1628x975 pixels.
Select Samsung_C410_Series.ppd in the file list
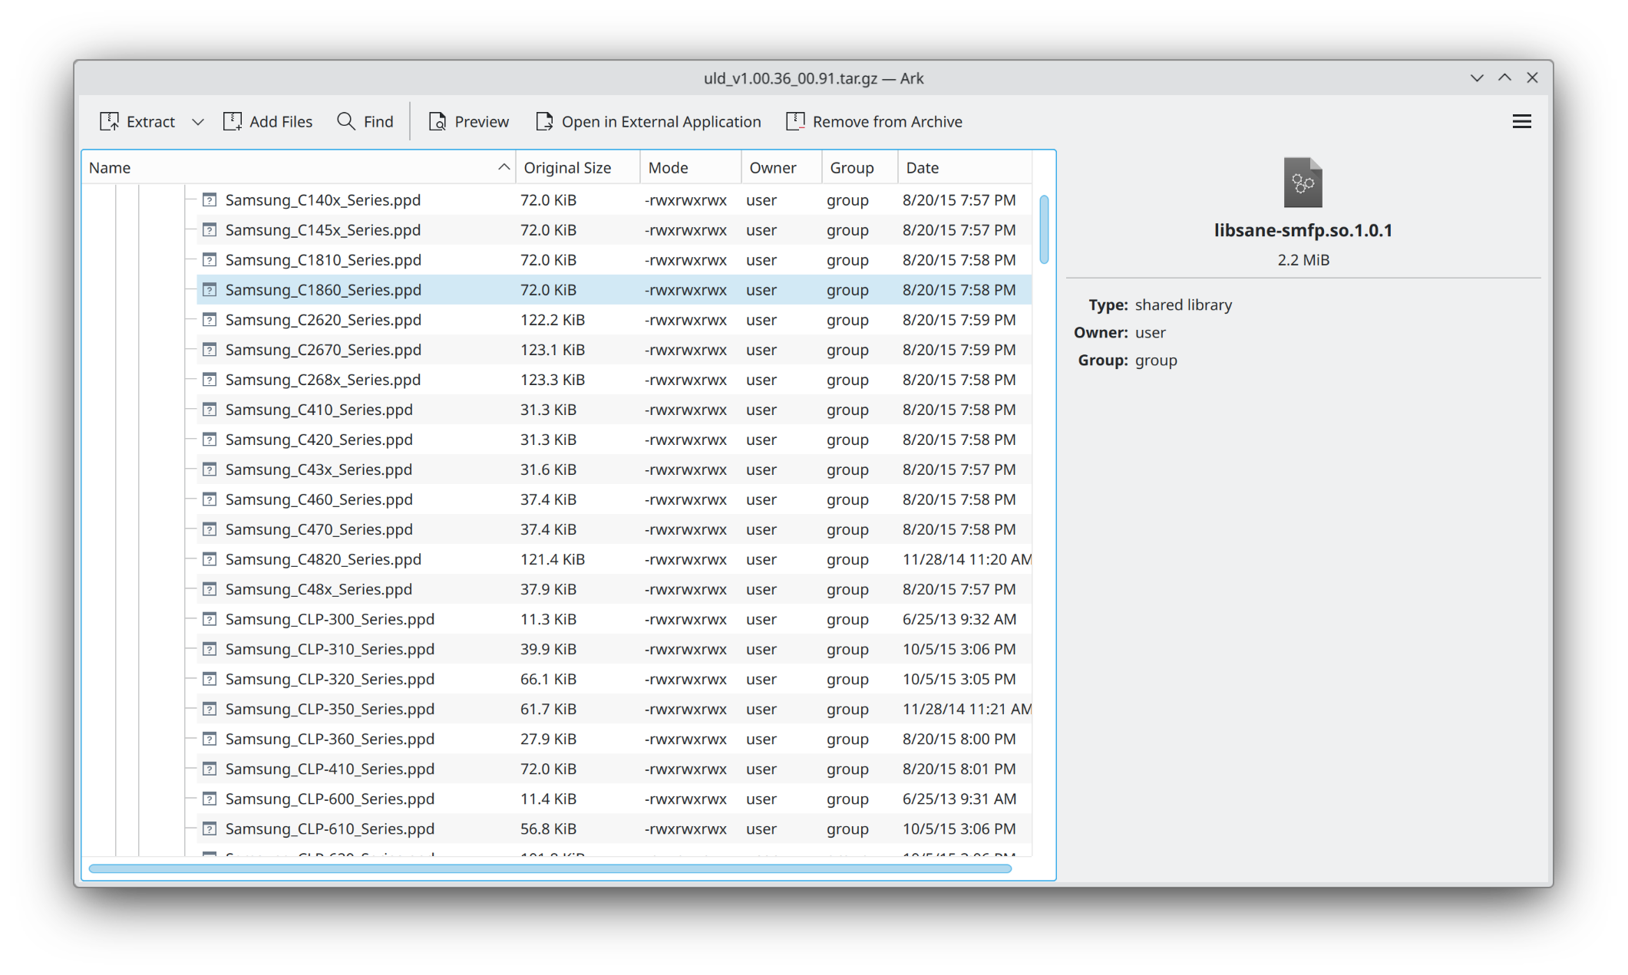coord(319,410)
